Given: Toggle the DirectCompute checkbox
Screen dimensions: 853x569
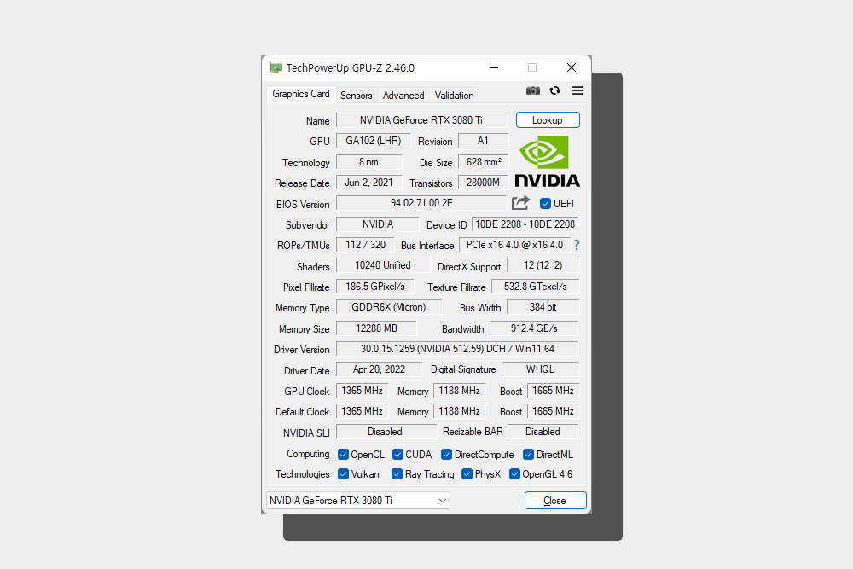Looking at the screenshot, I should pos(447,454).
